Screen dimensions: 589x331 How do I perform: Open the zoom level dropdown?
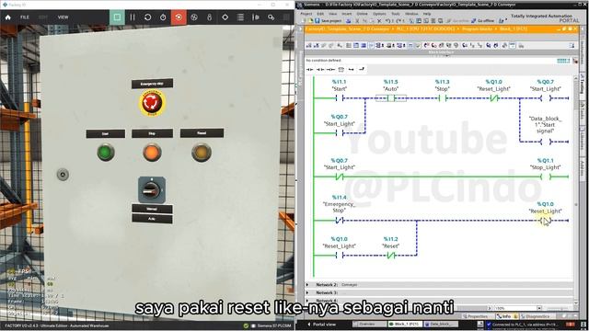539,308
